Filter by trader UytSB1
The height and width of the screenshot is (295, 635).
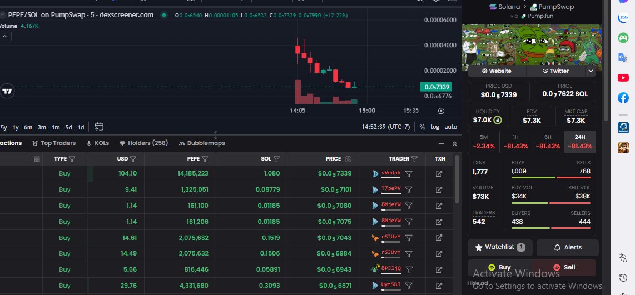click(x=409, y=286)
